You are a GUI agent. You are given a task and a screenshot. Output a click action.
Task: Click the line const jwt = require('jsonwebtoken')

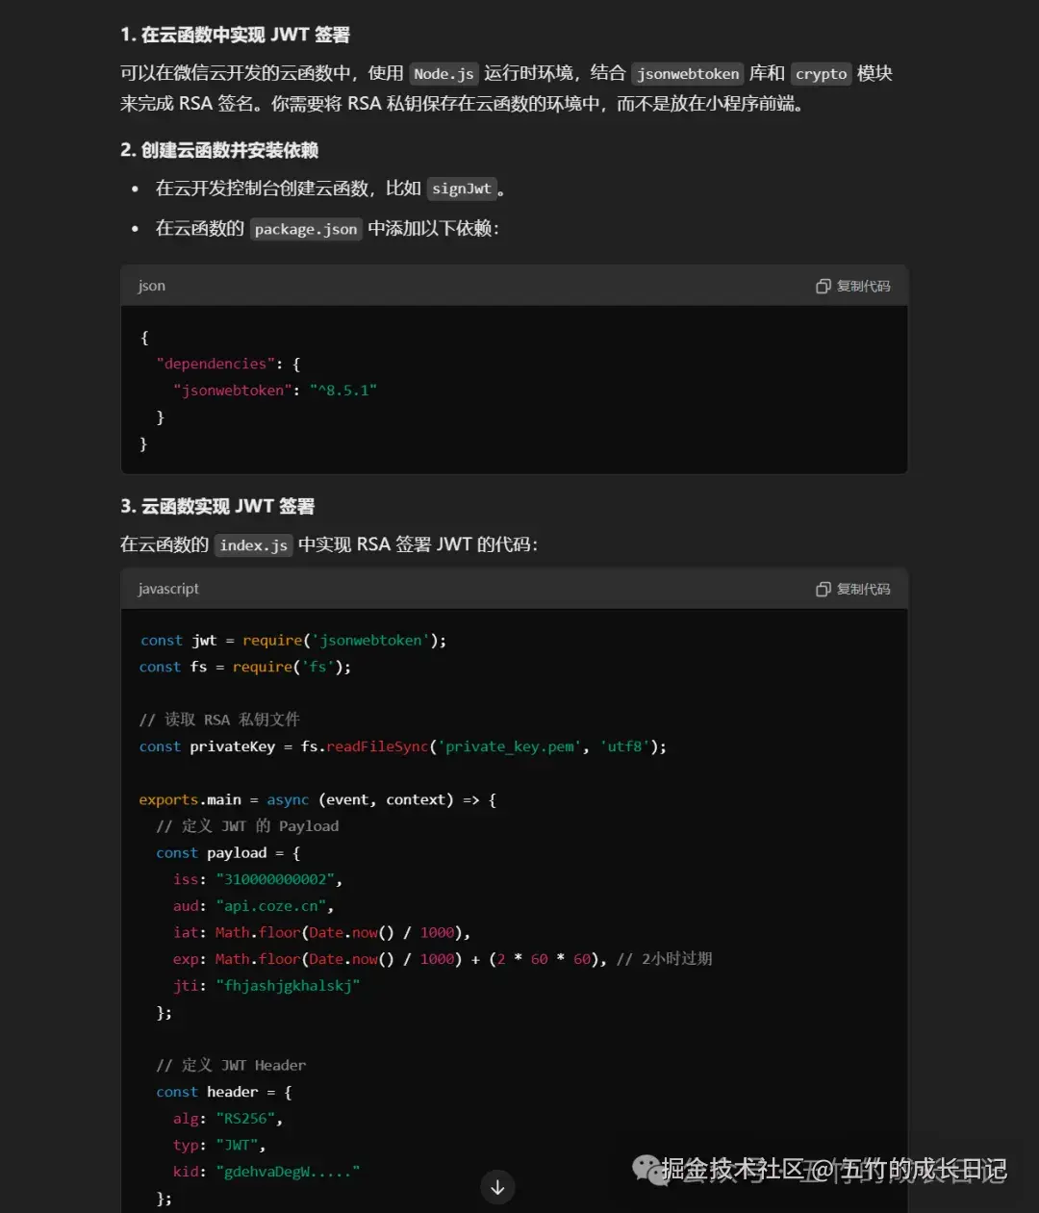click(293, 641)
